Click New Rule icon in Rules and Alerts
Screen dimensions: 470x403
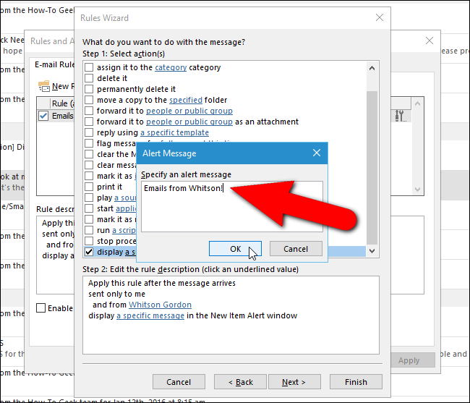(44, 86)
